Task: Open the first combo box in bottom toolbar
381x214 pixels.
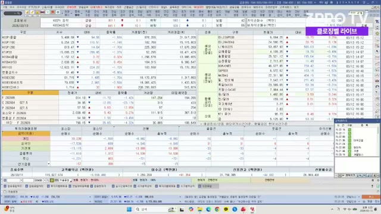Action: 14,181
